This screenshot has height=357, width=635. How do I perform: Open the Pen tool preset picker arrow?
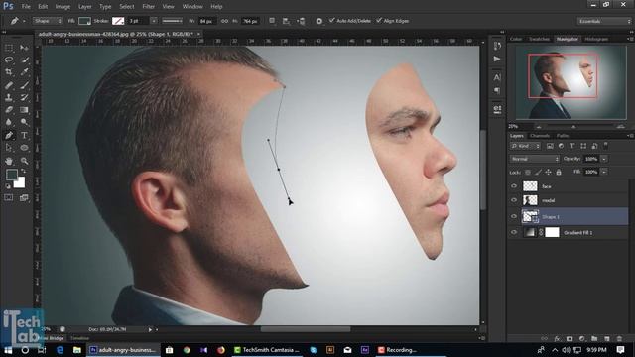[24, 21]
